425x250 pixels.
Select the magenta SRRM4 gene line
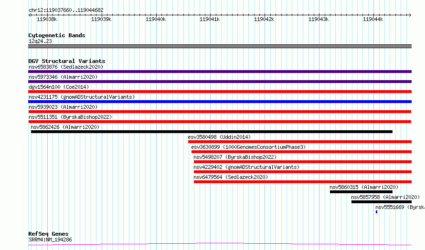tap(220, 244)
